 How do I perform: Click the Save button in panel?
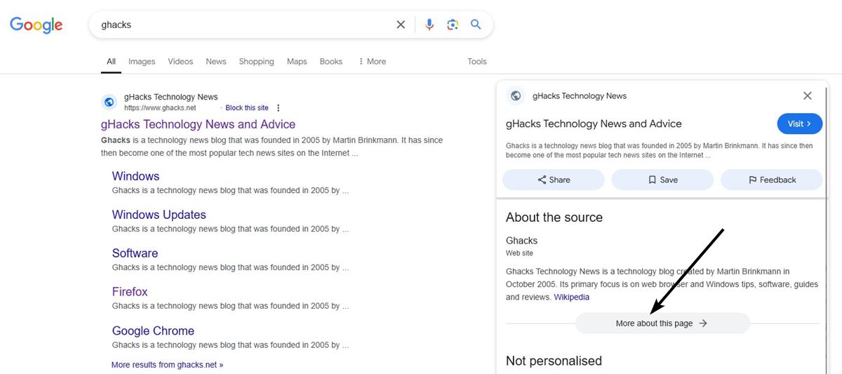coord(662,180)
